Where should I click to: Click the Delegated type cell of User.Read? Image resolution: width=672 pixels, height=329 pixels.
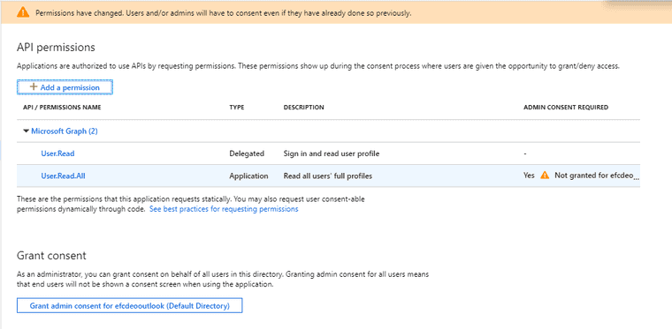pyautogui.click(x=247, y=153)
